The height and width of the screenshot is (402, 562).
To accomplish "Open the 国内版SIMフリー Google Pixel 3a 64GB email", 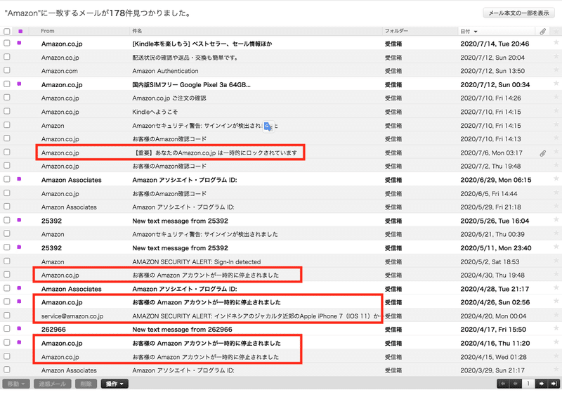I will [x=191, y=84].
